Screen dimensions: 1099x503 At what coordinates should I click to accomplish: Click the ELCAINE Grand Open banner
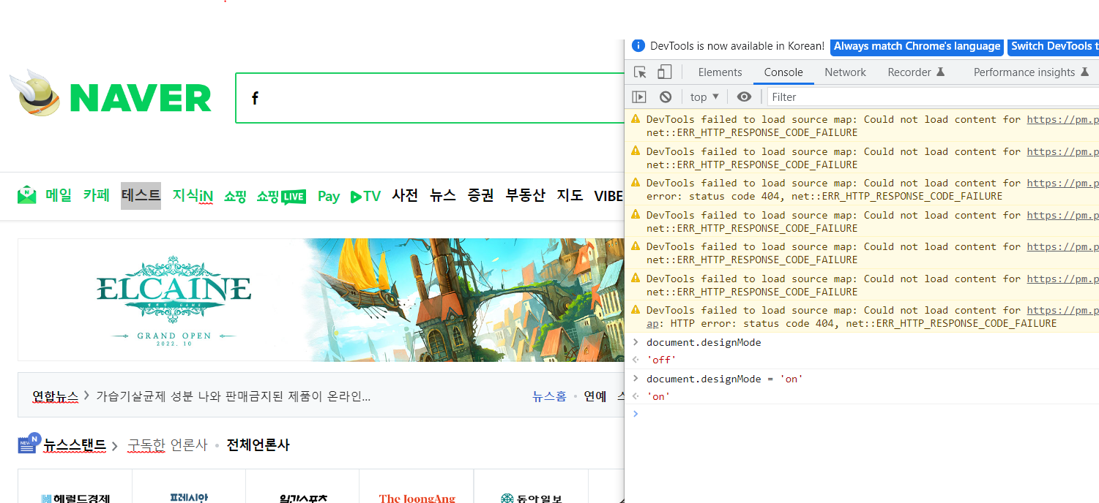tap(321, 300)
